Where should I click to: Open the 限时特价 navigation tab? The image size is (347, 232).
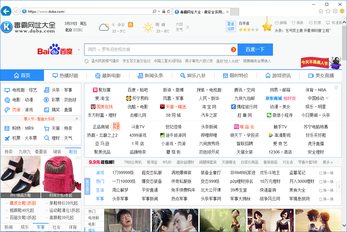pos(236,76)
